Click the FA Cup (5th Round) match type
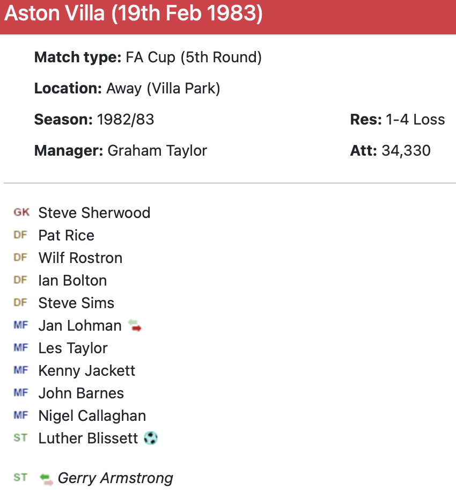The width and height of the screenshot is (456, 496). pyautogui.click(x=194, y=57)
